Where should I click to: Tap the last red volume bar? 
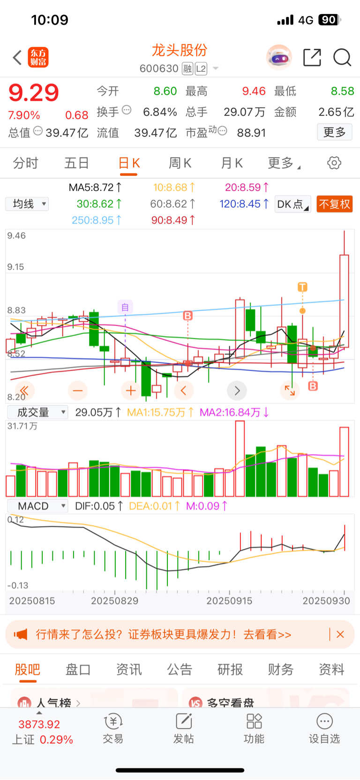coord(344,462)
